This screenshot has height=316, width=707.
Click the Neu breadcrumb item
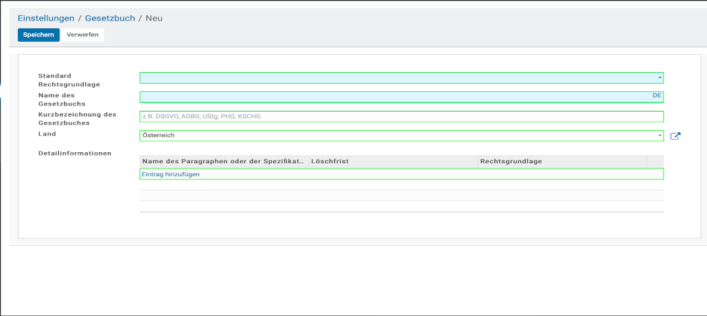click(x=154, y=18)
